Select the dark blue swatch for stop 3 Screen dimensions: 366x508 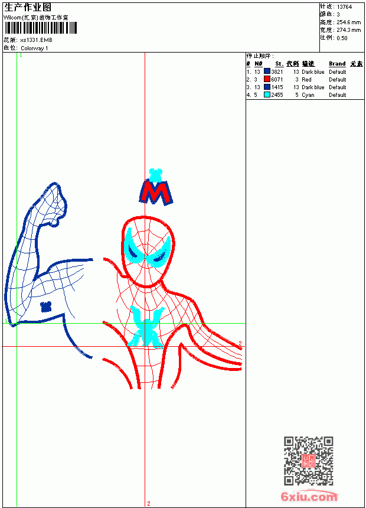tap(267, 87)
